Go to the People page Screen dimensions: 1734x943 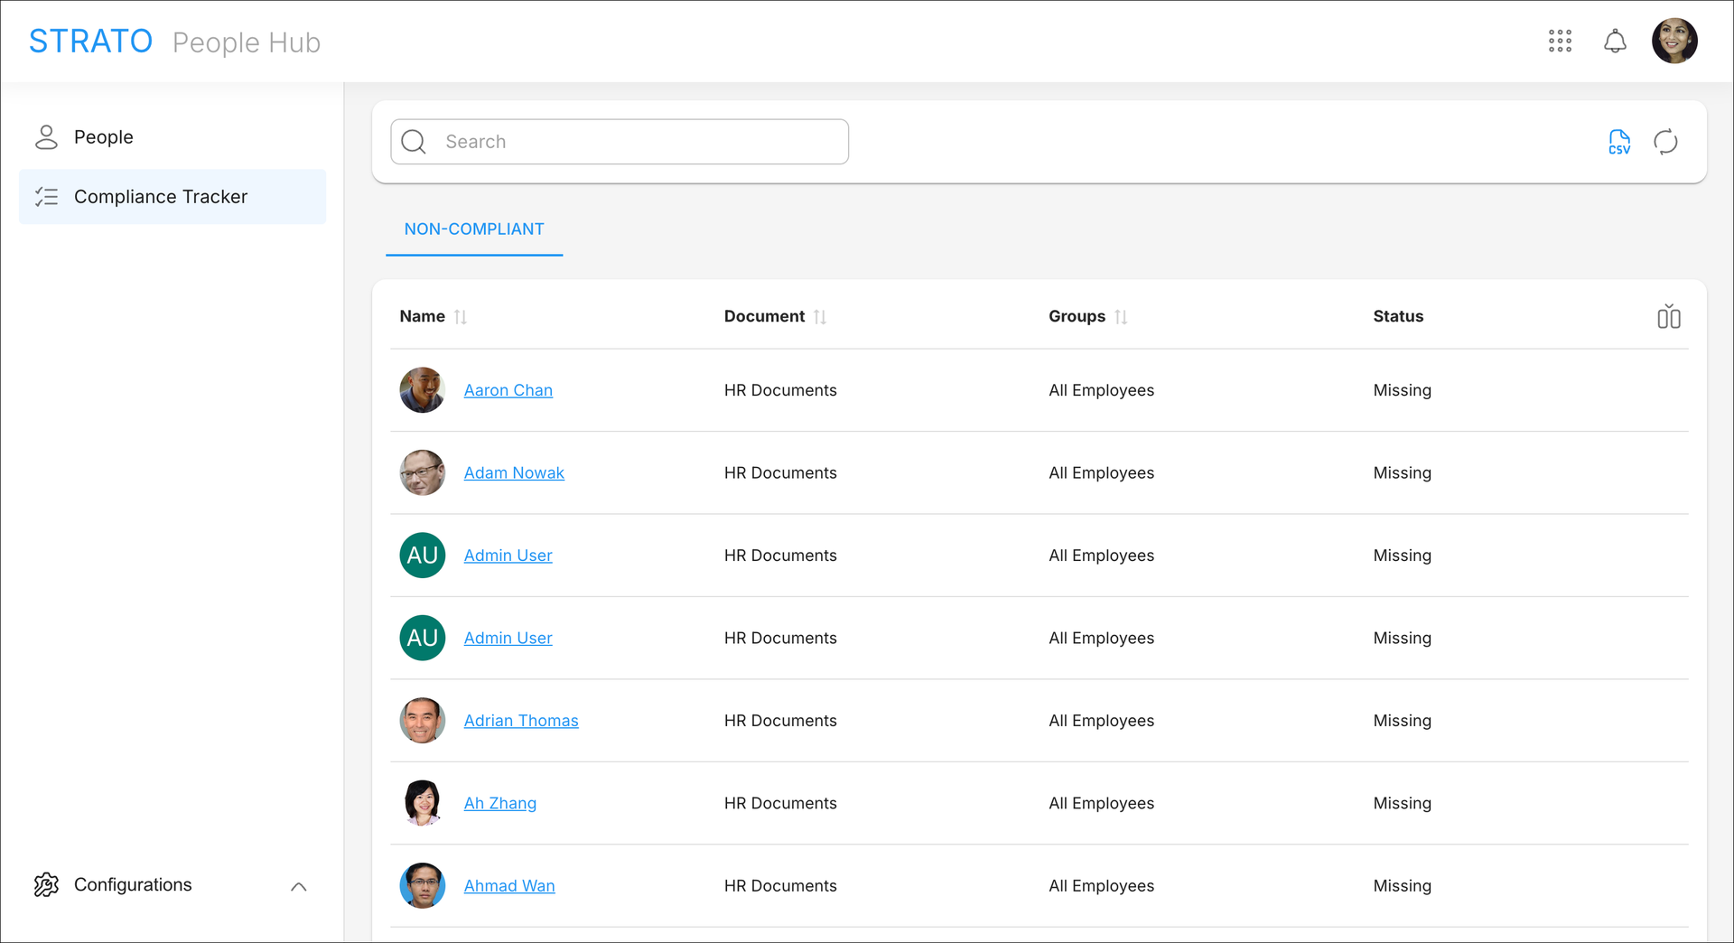click(x=103, y=137)
